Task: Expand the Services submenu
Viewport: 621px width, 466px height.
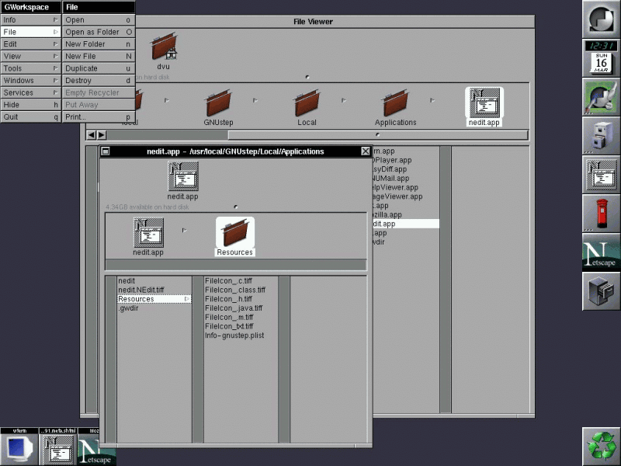Action: click(x=29, y=92)
